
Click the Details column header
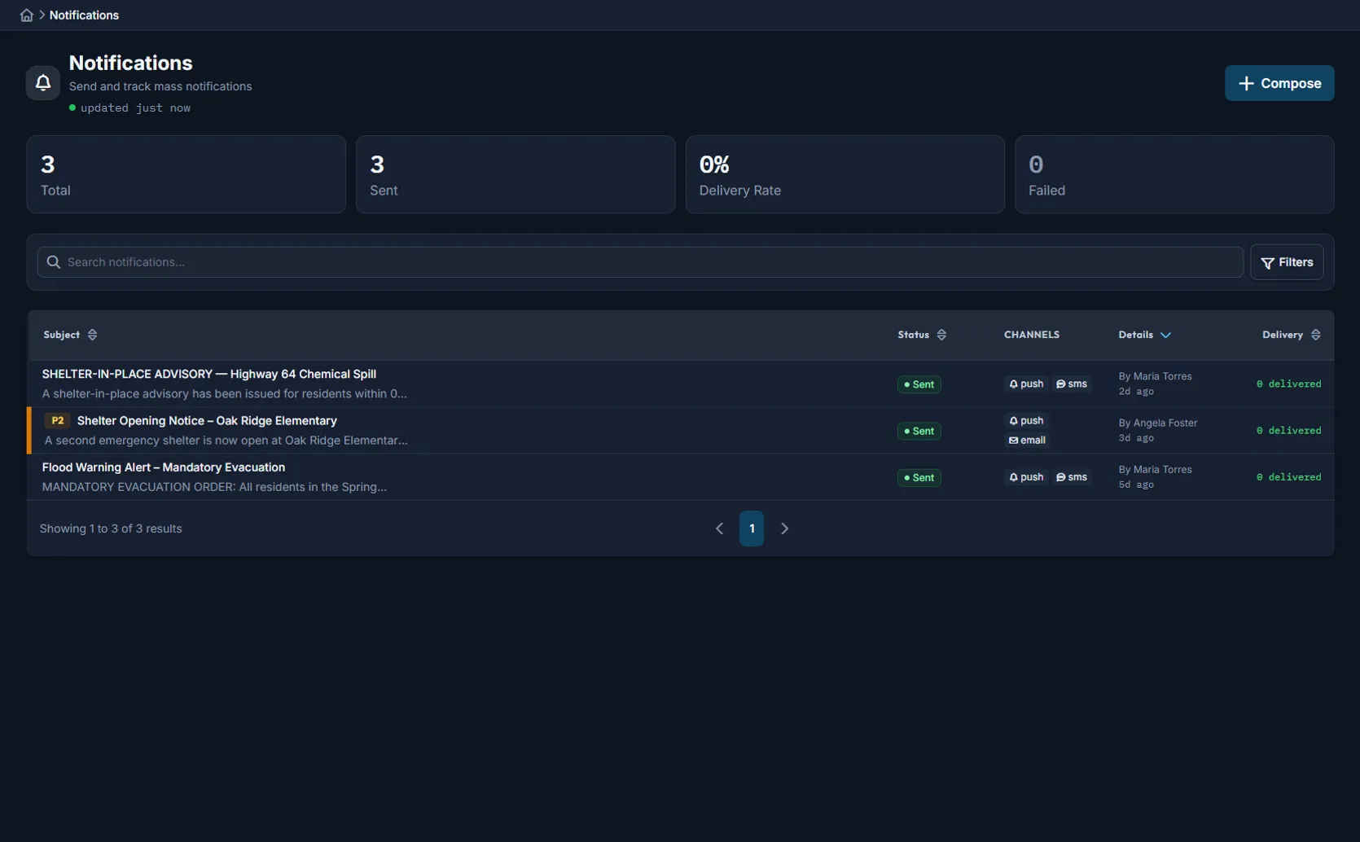[x=1135, y=335]
